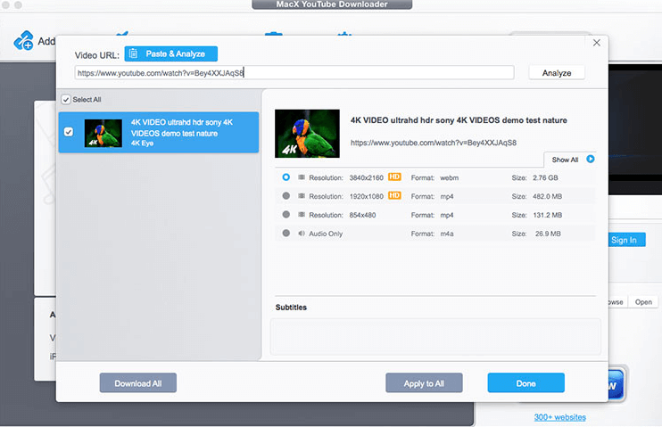
Task: Click the size value 2.76 GB
Action: (x=545, y=177)
